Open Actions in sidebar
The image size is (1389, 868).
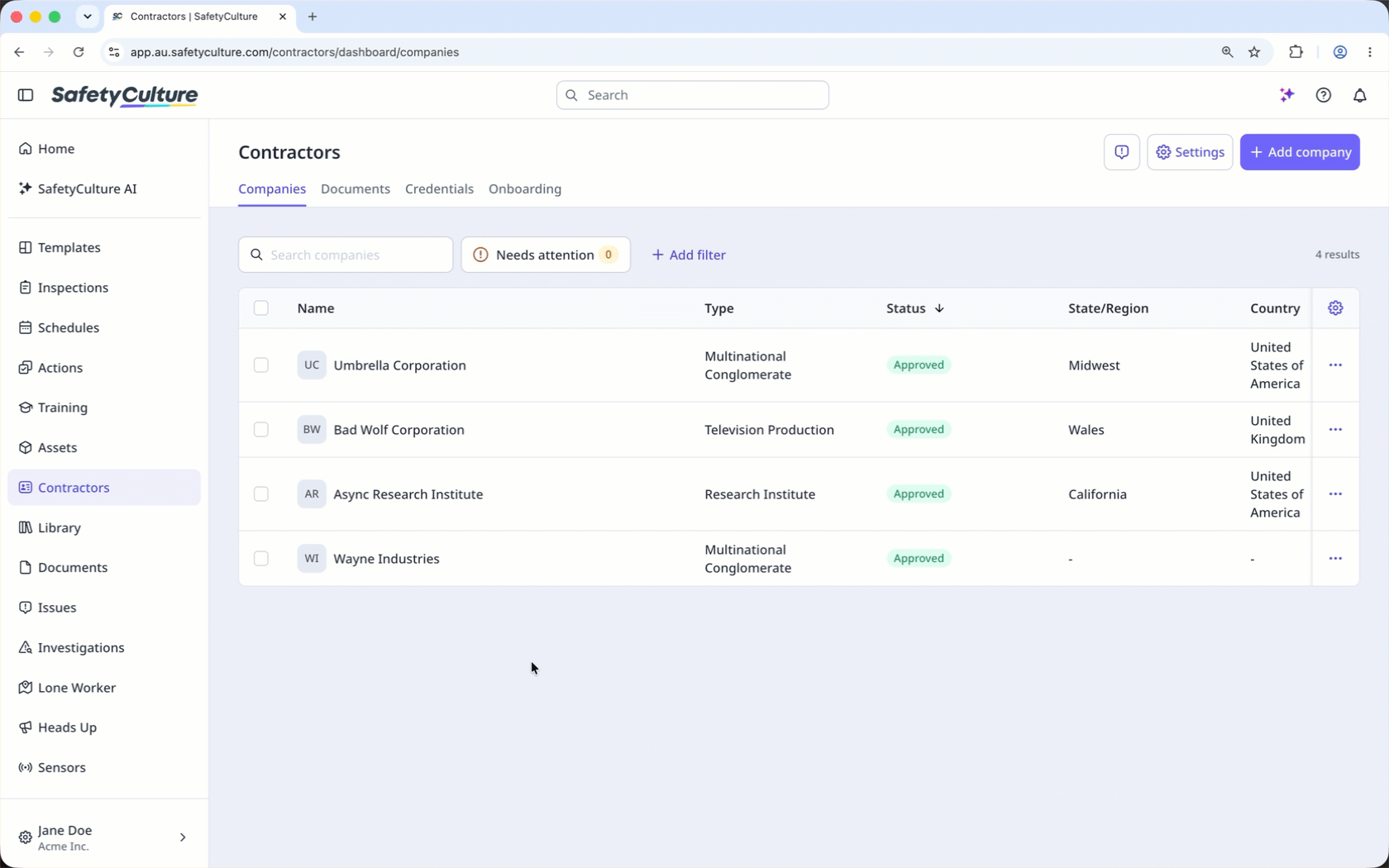point(104,368)
